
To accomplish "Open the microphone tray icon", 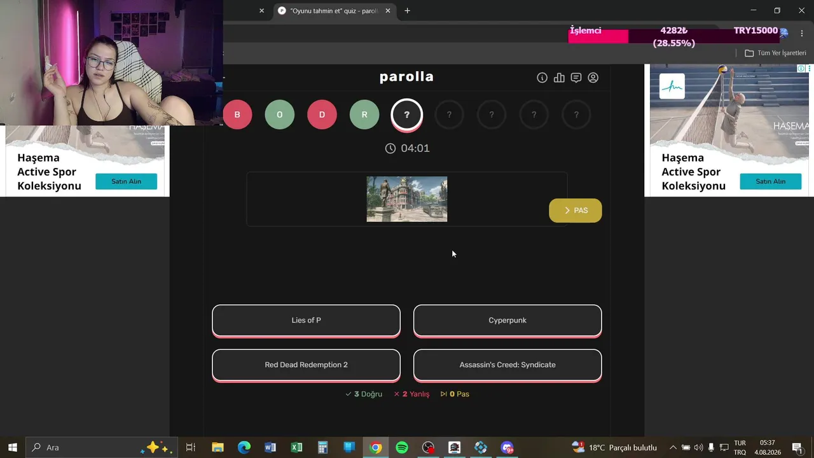I will click(x=711, y=447).
